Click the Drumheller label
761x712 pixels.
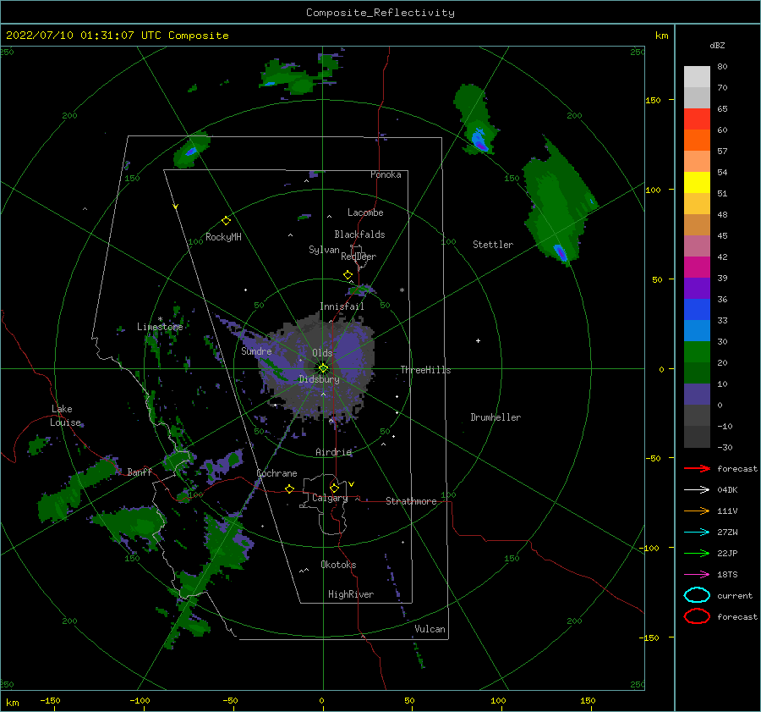point(495,417)
